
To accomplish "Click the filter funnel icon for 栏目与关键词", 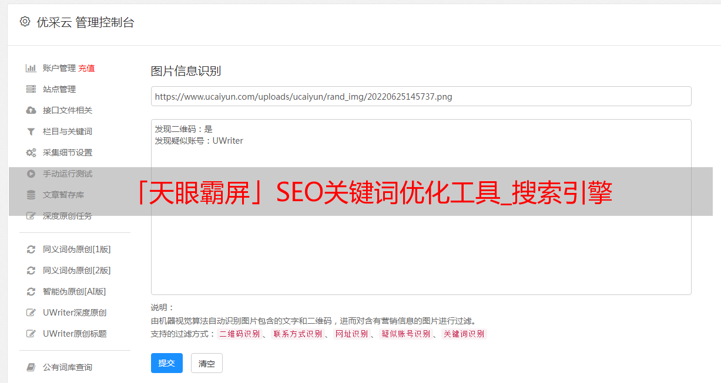I will [x=31, y=131].
